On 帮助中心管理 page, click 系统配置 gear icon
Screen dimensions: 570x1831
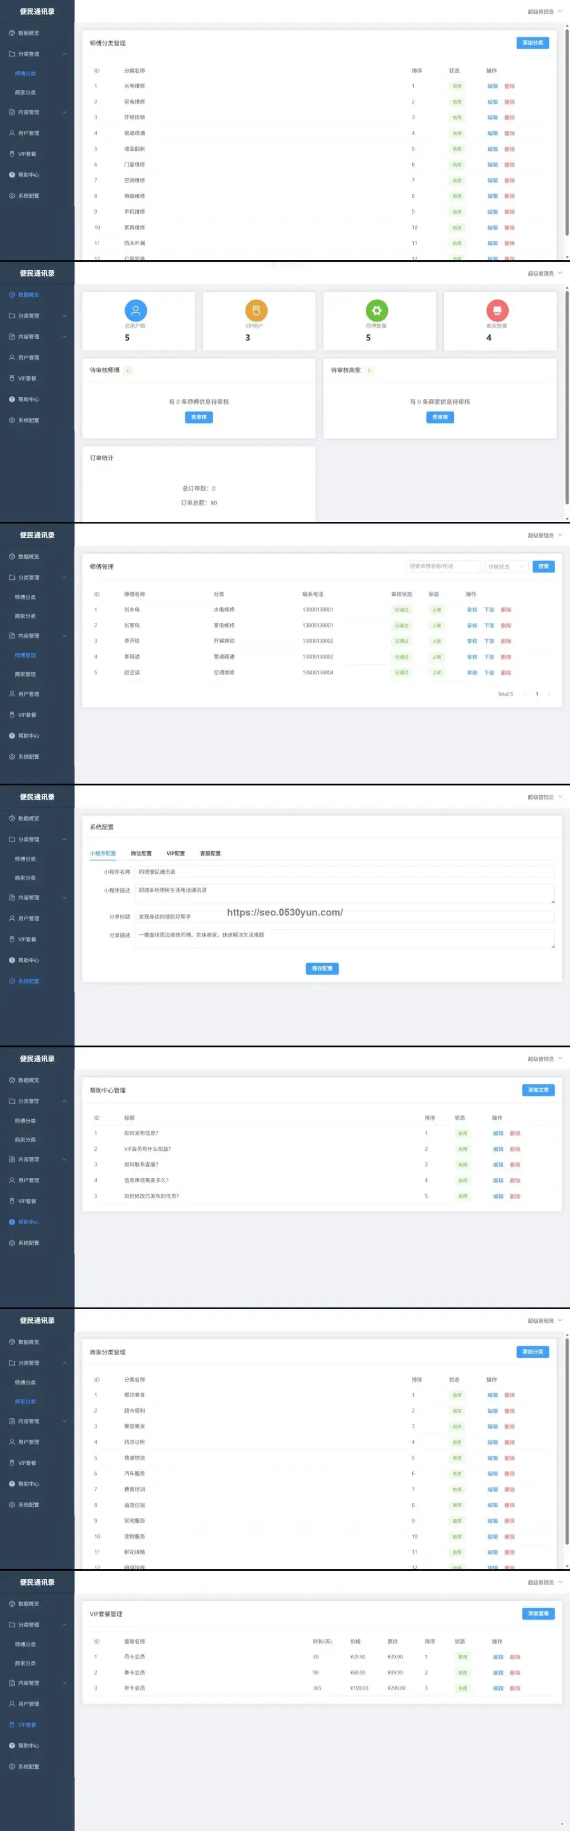click(x=12, y=1243)
